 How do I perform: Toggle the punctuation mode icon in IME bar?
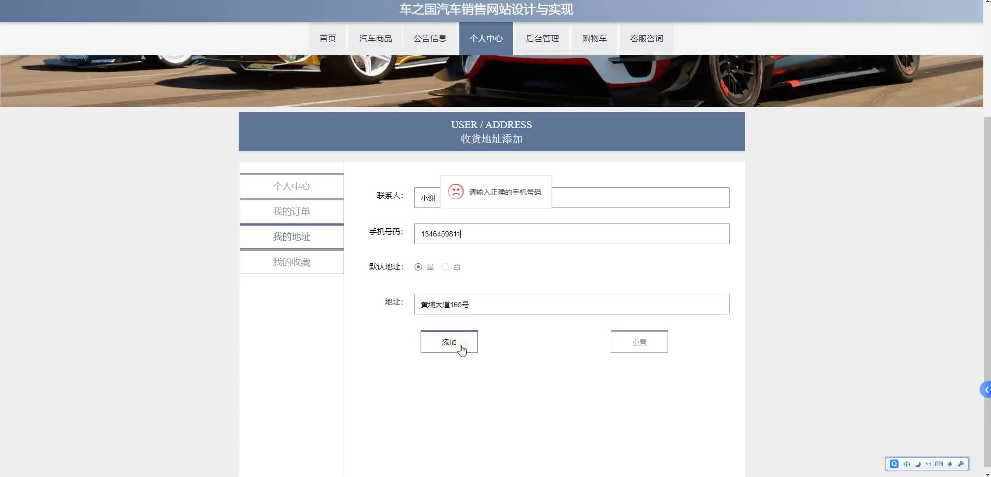(x=928, y=464)
